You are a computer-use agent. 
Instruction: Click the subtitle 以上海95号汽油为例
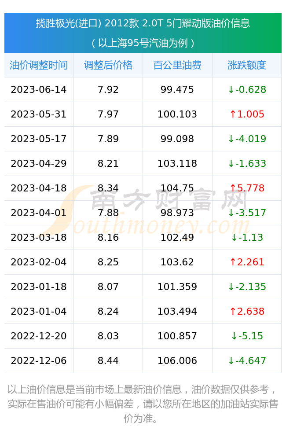click(143, 43)
